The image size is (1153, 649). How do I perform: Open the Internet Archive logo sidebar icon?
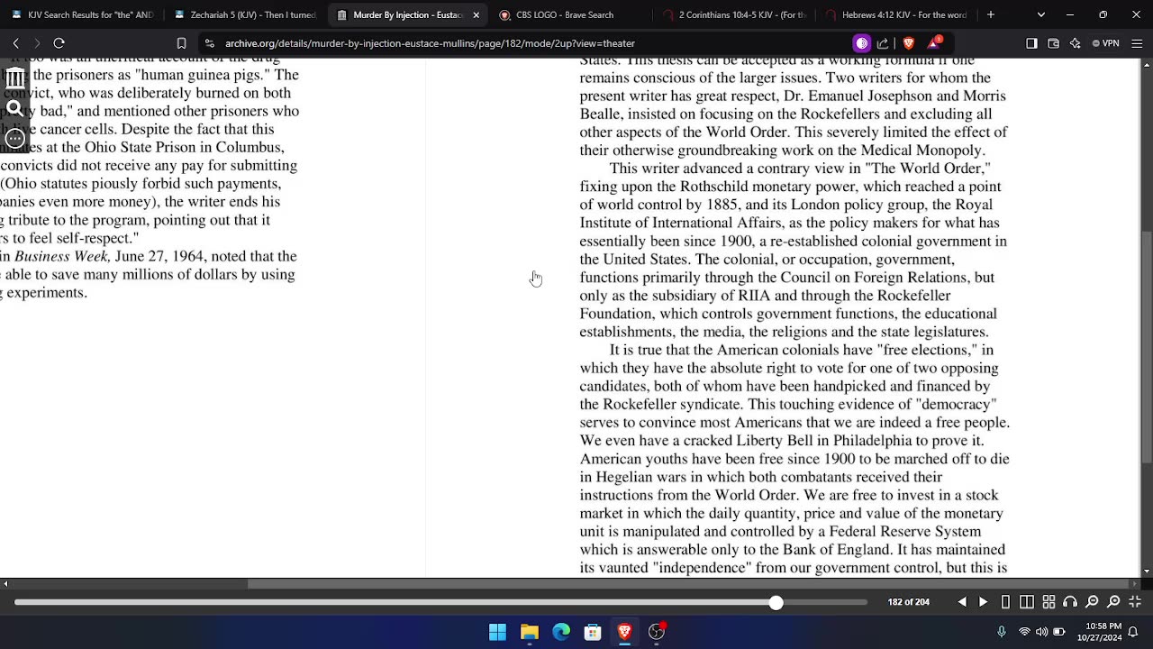pyautogui.click(x=15, y=78)
